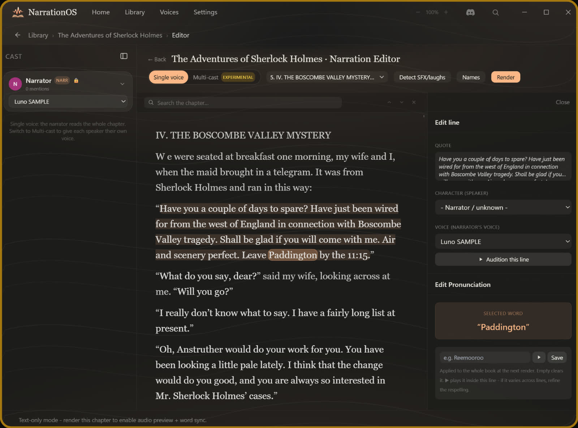Open the Discord icon in title bar
This screenshot has width=578, height=428.
(470, 12)
